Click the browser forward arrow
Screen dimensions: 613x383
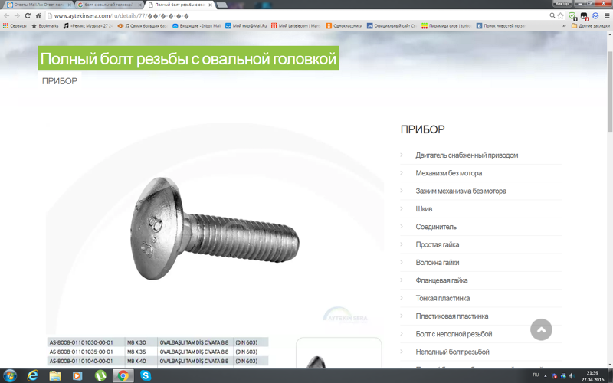(x=17, y=16)
